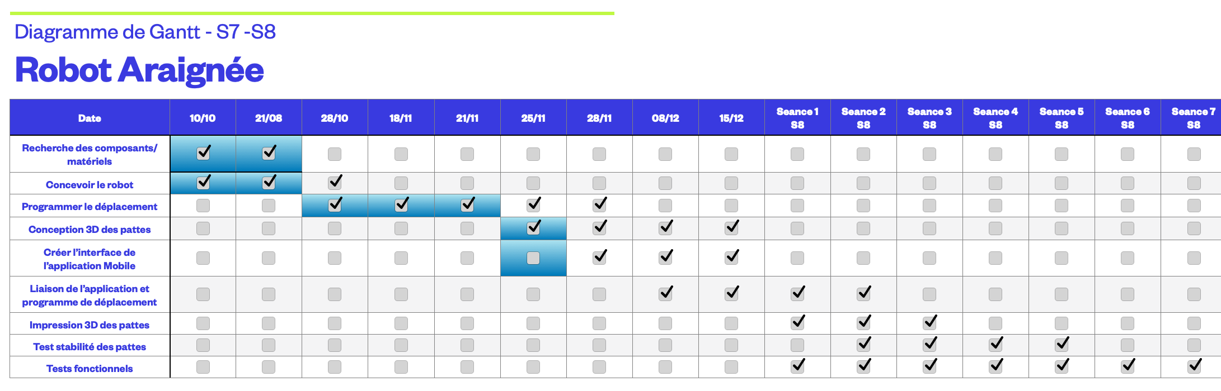
Task: Select the "Tests fonctionnels" row label
Action: tap(90, 369)
